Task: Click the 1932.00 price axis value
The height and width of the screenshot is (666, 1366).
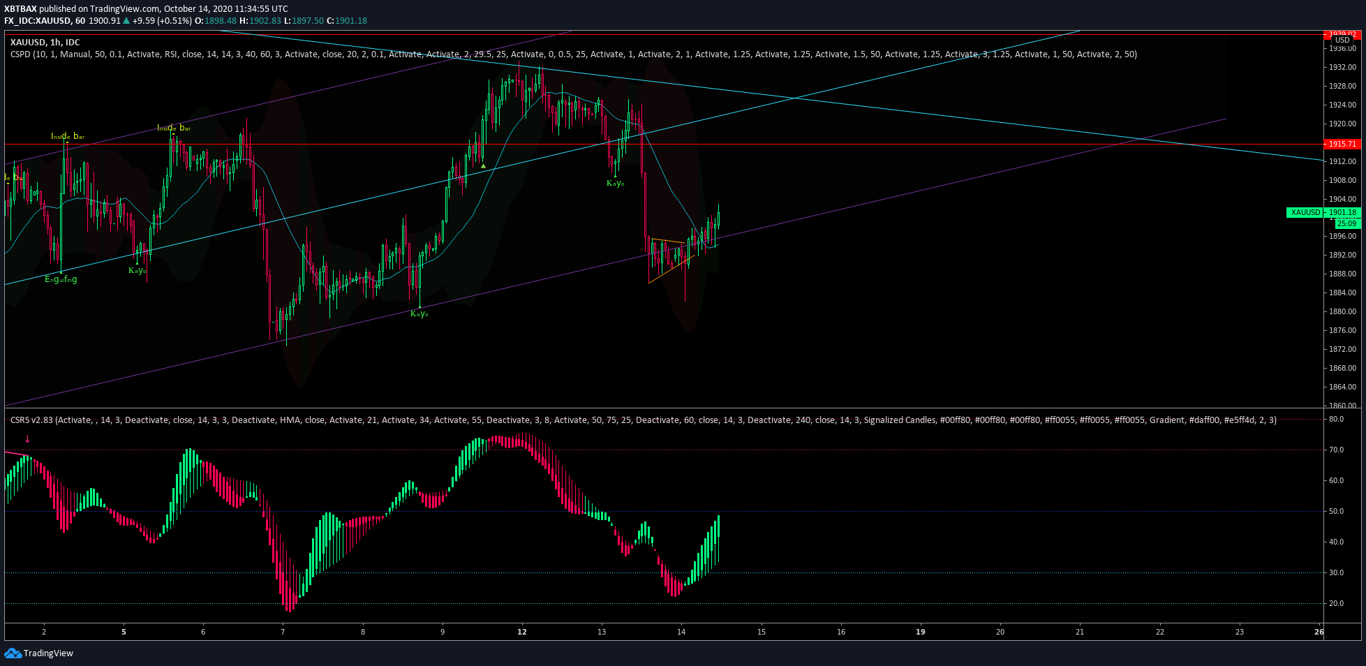Action: tap(1343, 67)
